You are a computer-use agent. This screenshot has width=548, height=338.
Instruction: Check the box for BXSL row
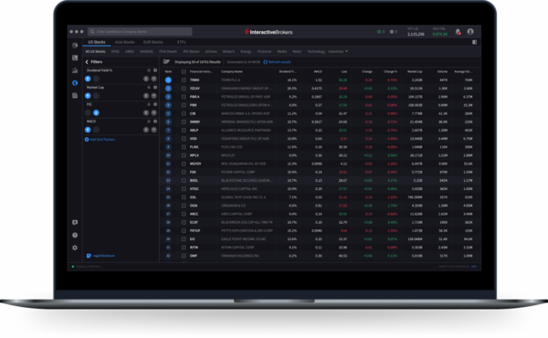(x=184, y=181)
